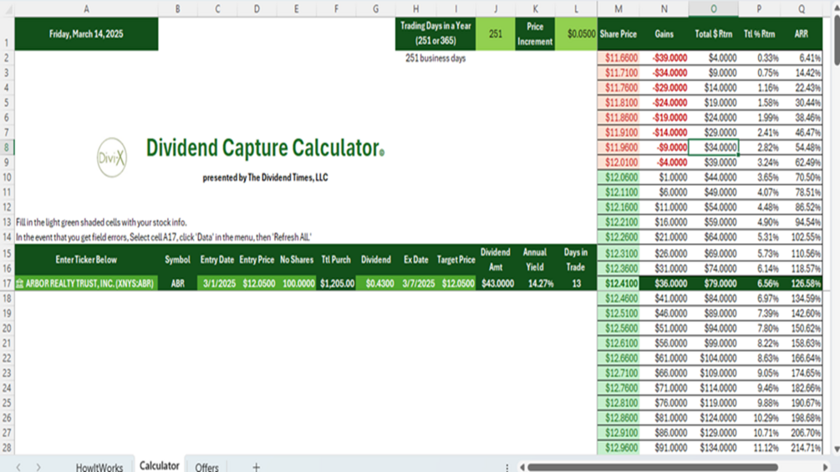840x472 pixels.
Task: Click the Divi-X logo image
Action: point(112,157)
